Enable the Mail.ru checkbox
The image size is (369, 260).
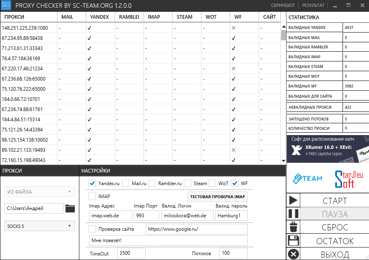[126, 183]
